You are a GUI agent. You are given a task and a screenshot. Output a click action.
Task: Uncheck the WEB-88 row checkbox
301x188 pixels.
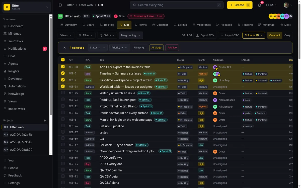(63, 67)
